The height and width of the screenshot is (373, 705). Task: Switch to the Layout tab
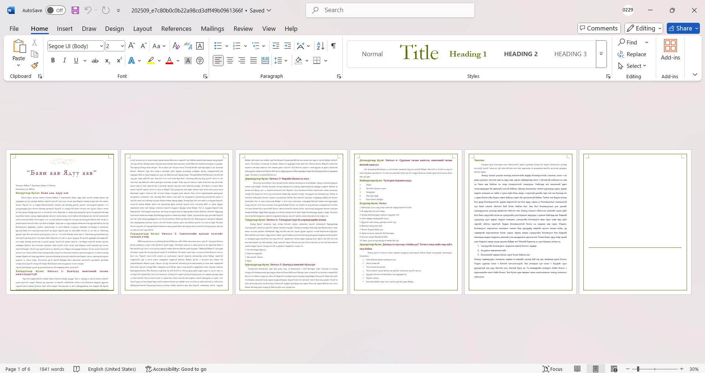142,29
